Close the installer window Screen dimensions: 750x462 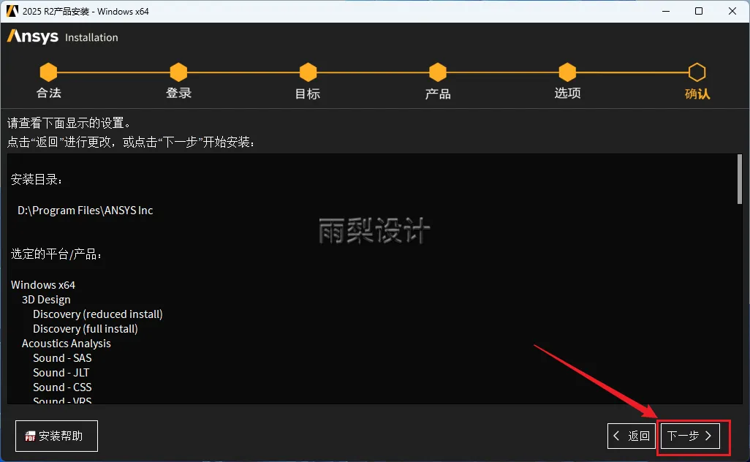[732, 11]
